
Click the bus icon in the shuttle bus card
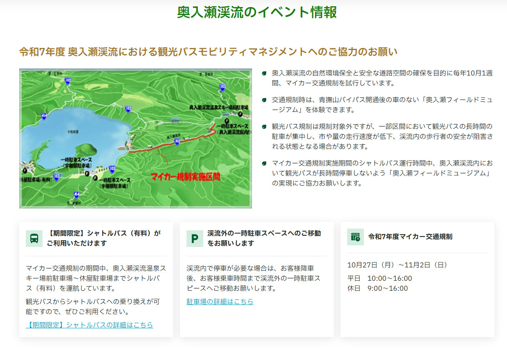(34, 238)
